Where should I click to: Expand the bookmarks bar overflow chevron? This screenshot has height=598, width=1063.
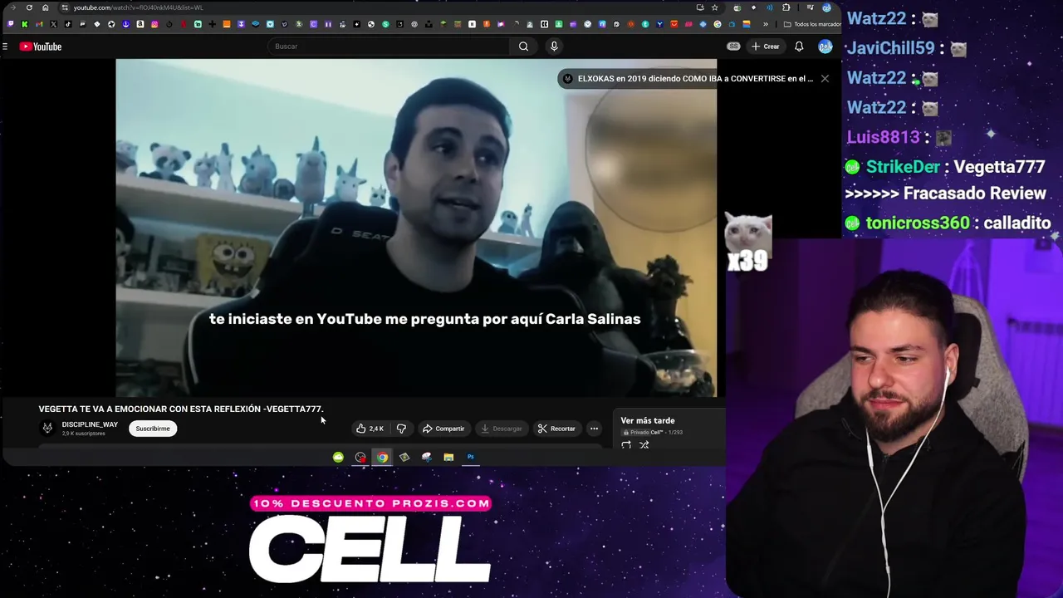(x=766, y=24)
